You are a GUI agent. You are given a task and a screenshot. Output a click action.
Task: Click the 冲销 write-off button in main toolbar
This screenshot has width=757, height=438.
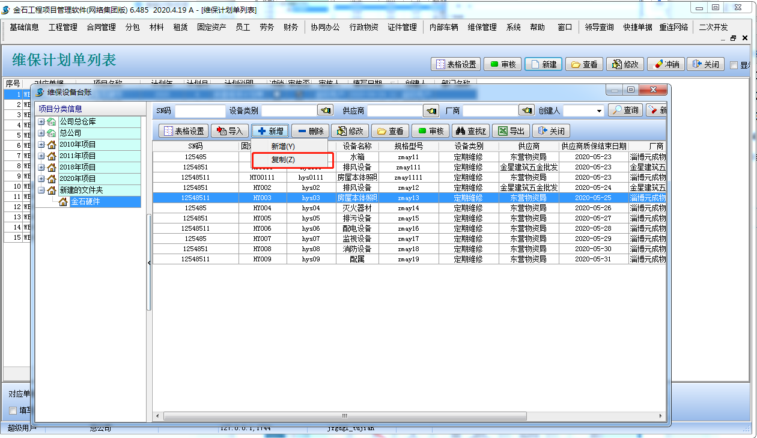coord(665,64)
